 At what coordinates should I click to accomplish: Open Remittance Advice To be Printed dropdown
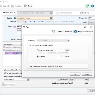(x=28, y=79)
